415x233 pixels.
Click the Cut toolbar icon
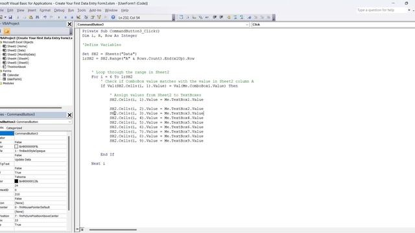[18, 17]
